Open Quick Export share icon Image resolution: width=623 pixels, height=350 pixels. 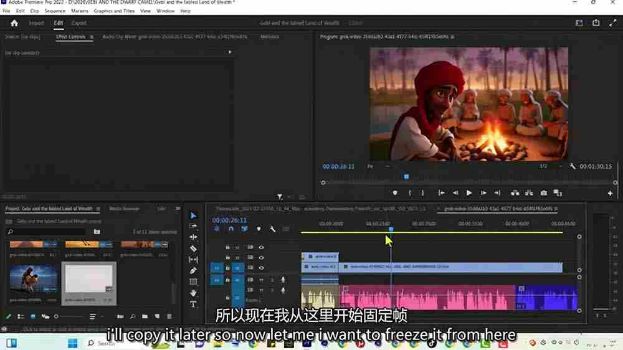596,23
